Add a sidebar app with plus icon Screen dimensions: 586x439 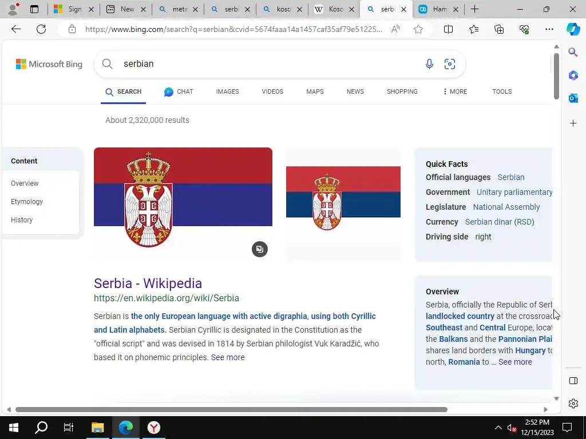pos(573,123)
